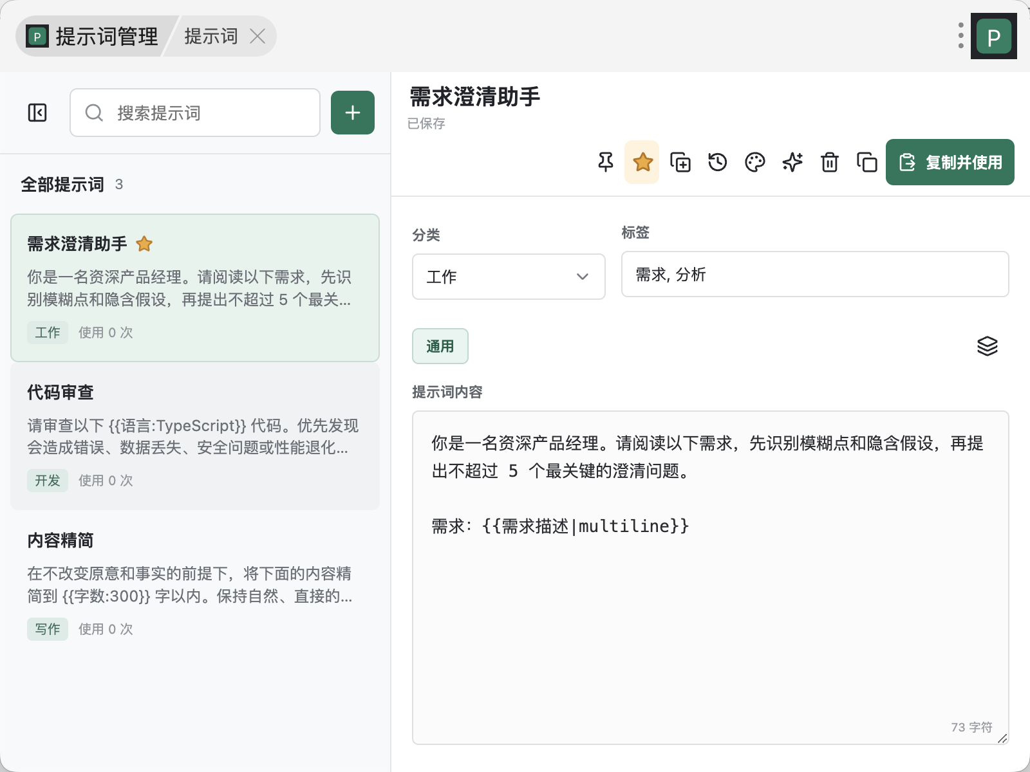
Task: Pin the current prompt
Action: point(606,162)
